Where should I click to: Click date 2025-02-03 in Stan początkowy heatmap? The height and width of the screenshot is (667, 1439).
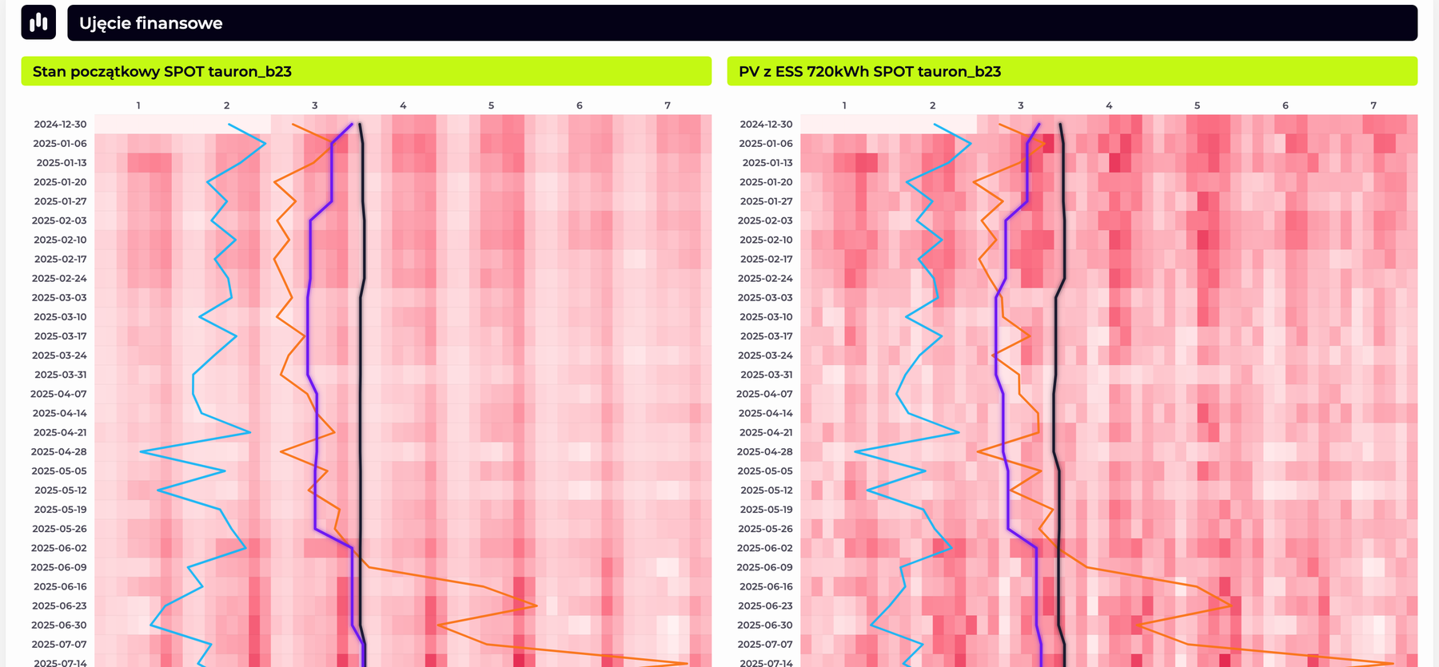coord(59,220)
